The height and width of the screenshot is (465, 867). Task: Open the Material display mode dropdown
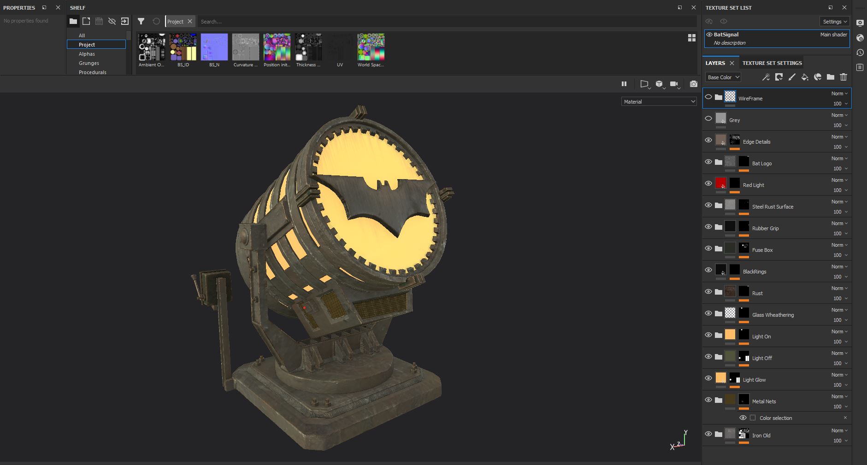click(x=658, y=101)
